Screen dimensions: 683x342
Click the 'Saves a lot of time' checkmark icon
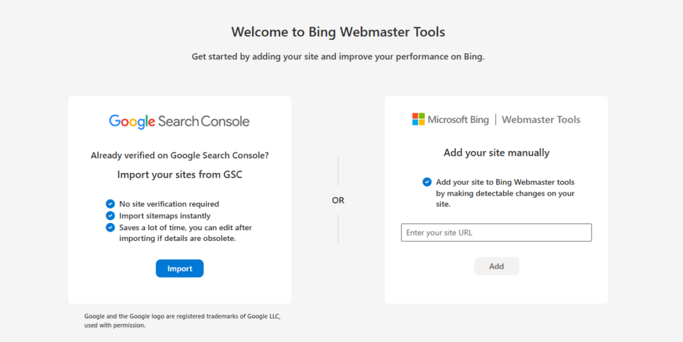click(x=110, y=228)
